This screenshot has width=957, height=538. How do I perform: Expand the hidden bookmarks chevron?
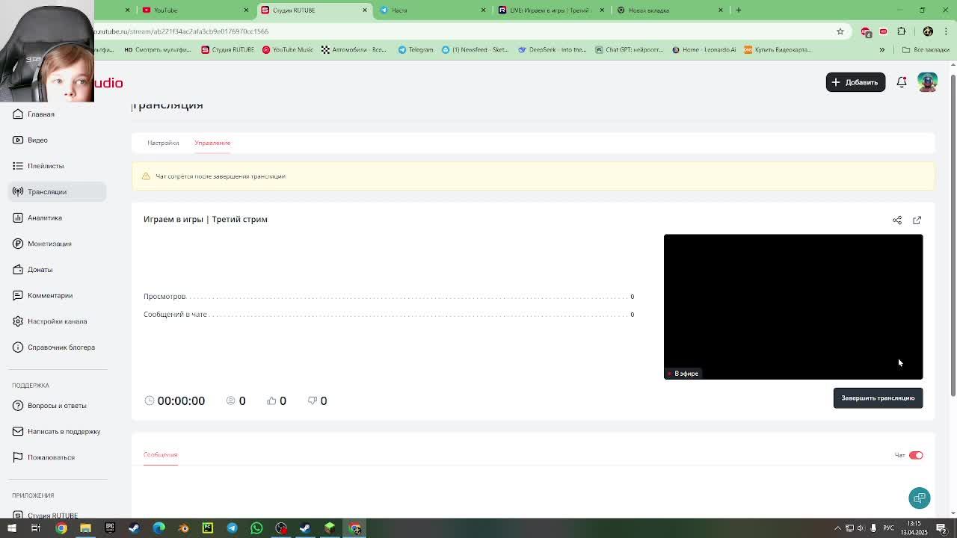point(881,50)
